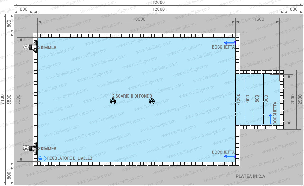
Task: Select the PLATEA IN C.A text
Action: pyautogui.click(x=250, y=176)
